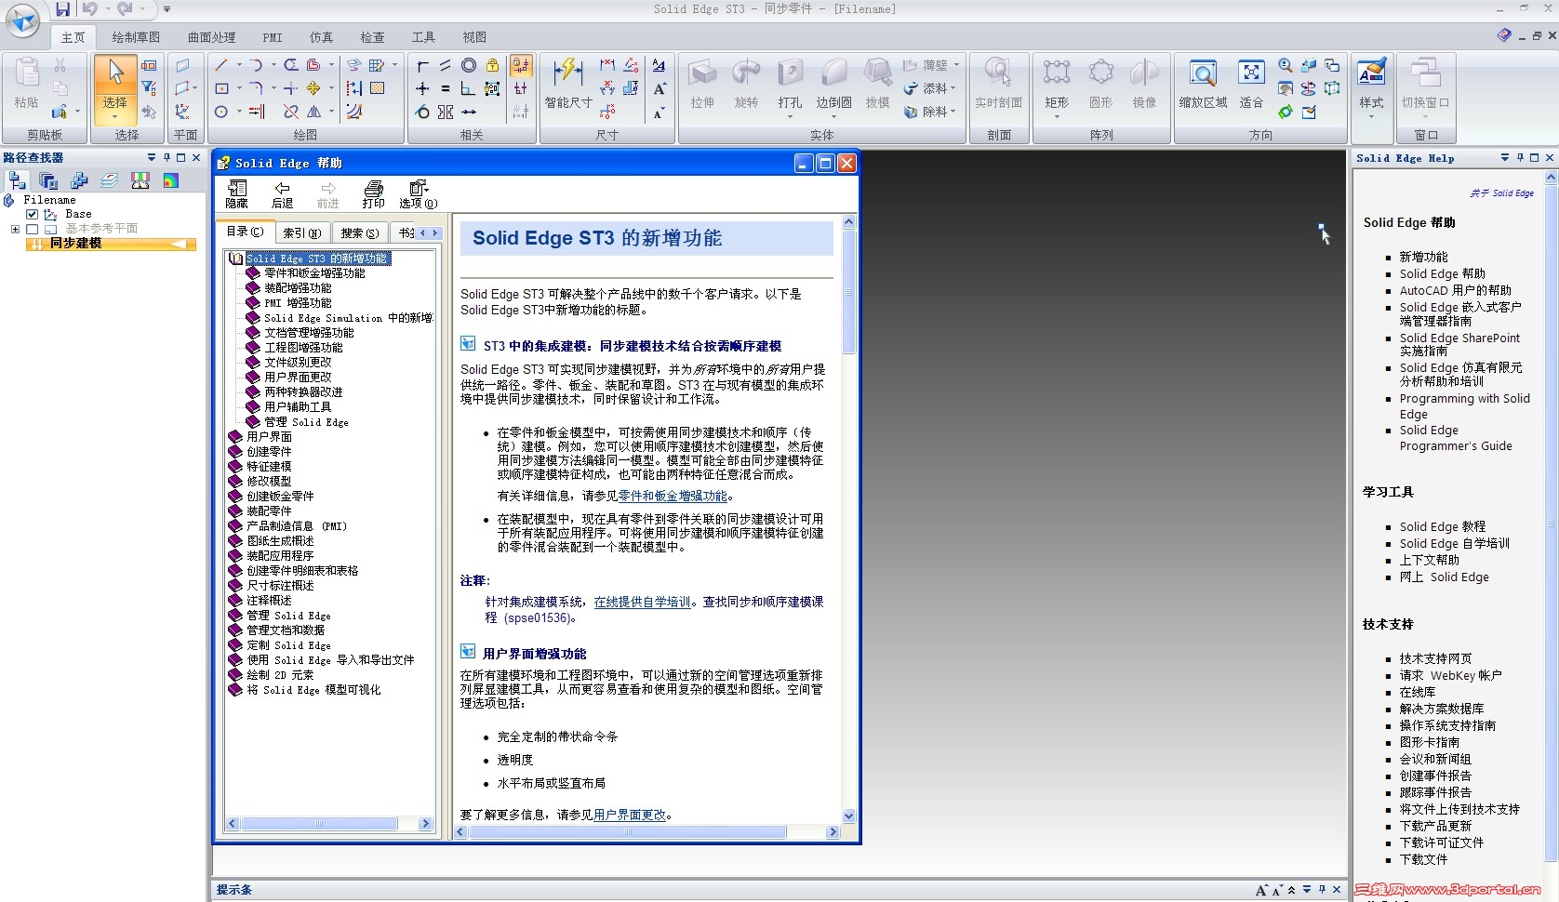
Task: Open the Layers tab icon in PathFinder
Action: click(x=110, y=180)
